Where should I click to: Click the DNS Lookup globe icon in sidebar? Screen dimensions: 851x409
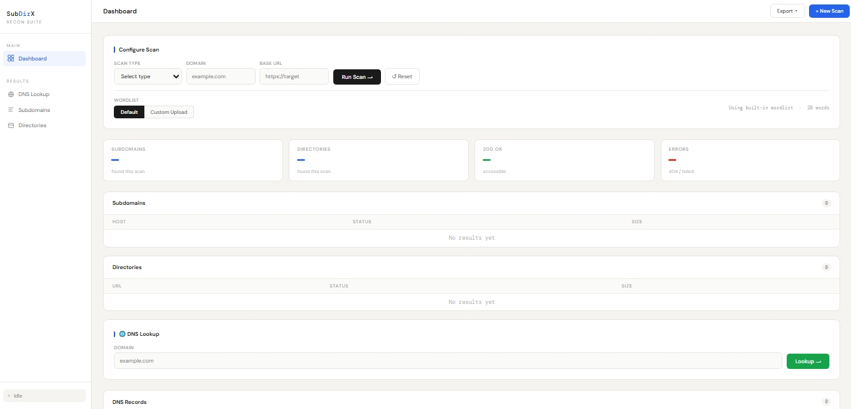pos(11,94)
